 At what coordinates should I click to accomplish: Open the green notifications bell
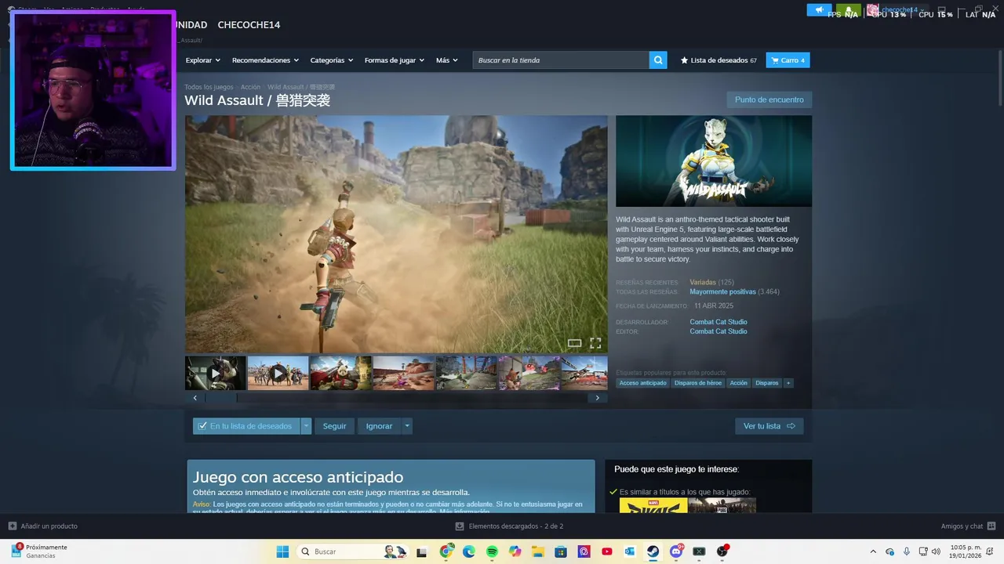click(x=849, y=10)
